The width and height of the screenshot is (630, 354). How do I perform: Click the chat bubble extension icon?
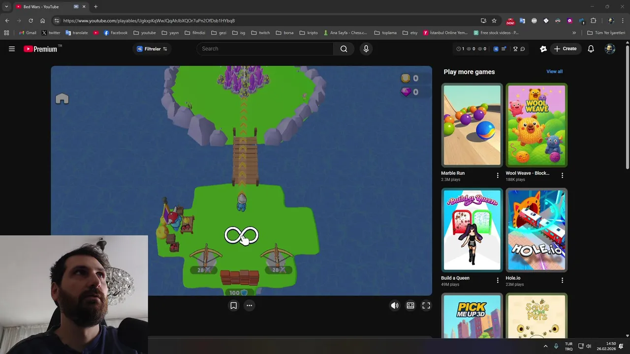coord(523,49)
